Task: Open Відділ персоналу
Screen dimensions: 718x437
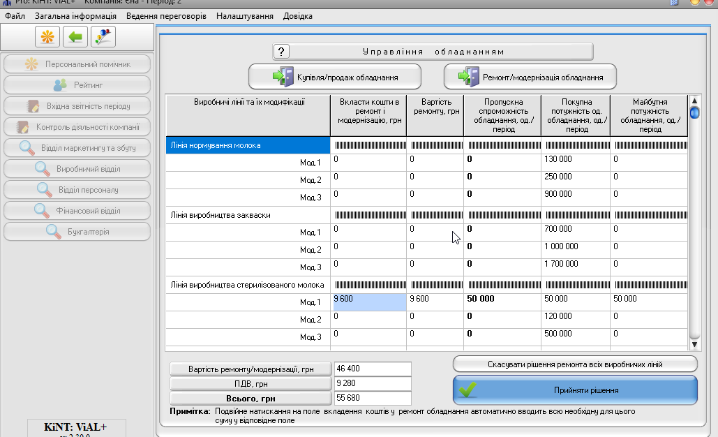Action: (77, 190)
